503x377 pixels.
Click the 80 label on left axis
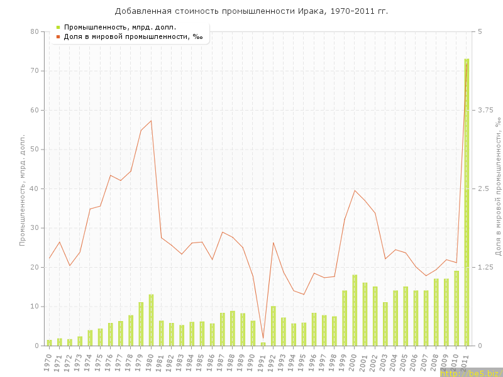click(x=34, y=31)
